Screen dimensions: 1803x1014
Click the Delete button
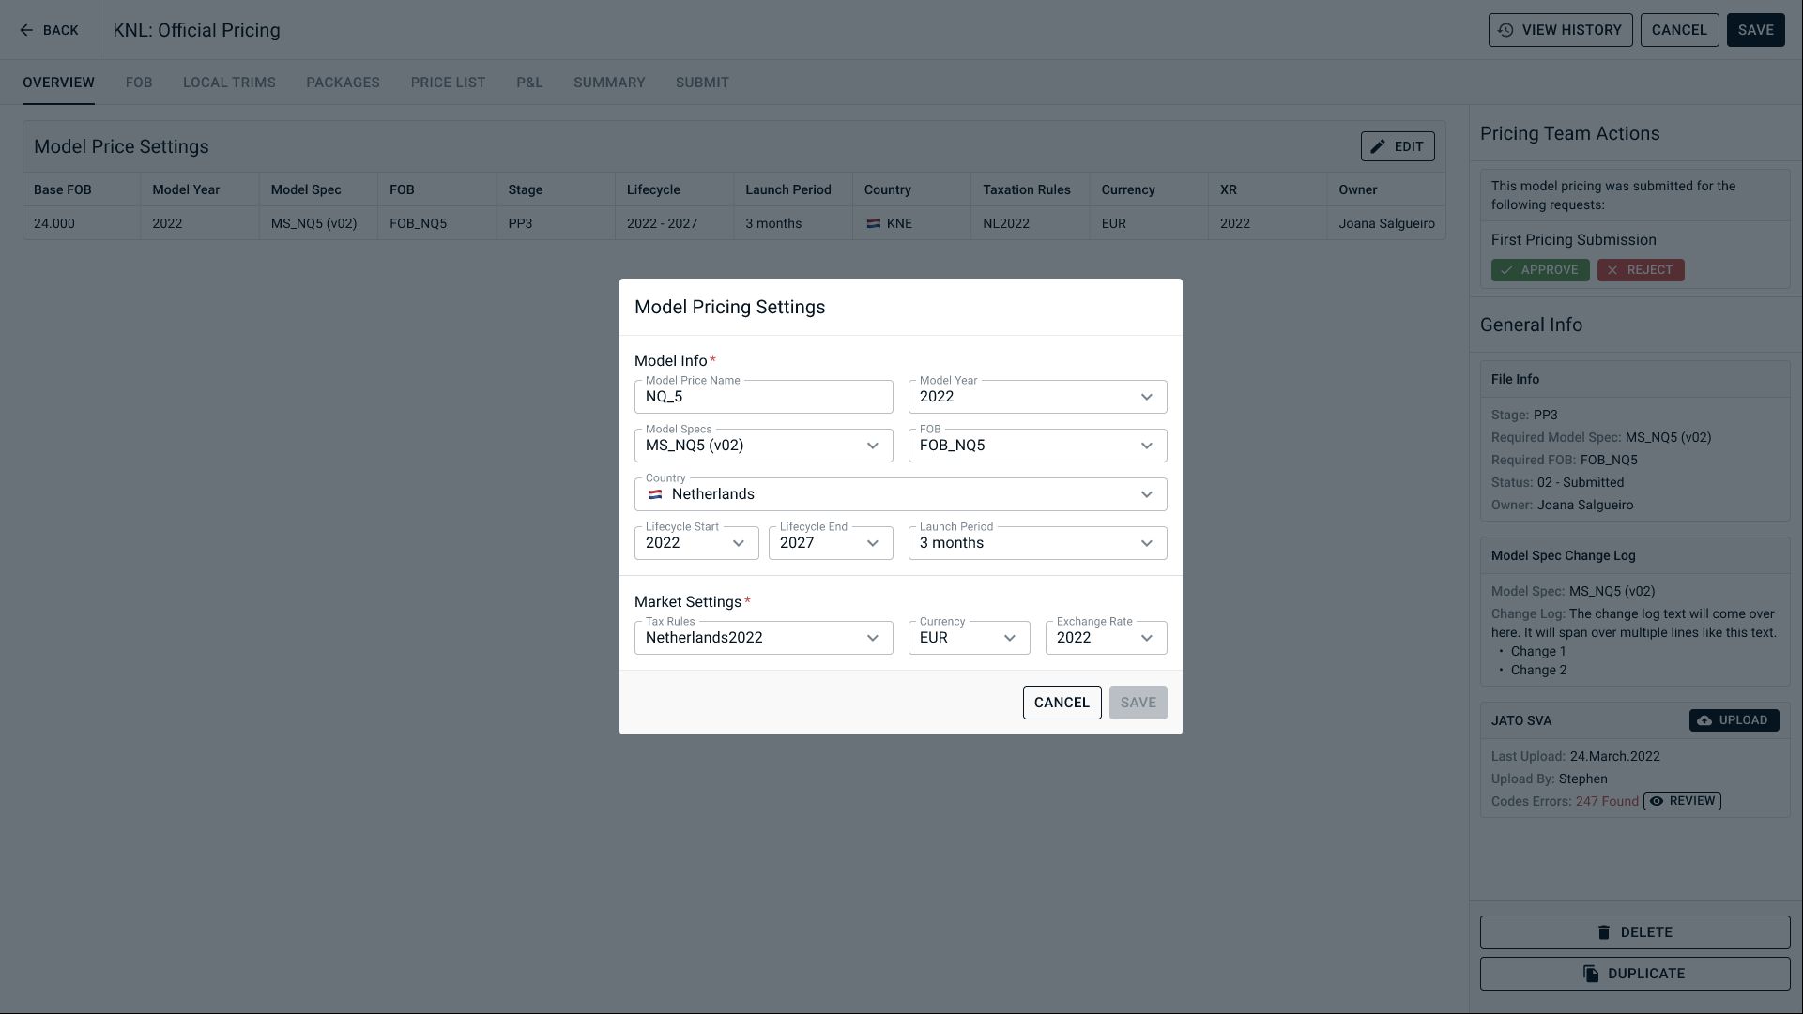tap(1635, 932)
